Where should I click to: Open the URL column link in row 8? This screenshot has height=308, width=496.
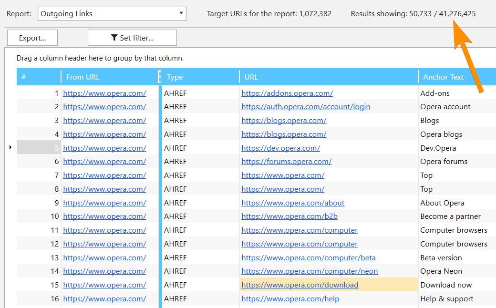coord(283,189)
